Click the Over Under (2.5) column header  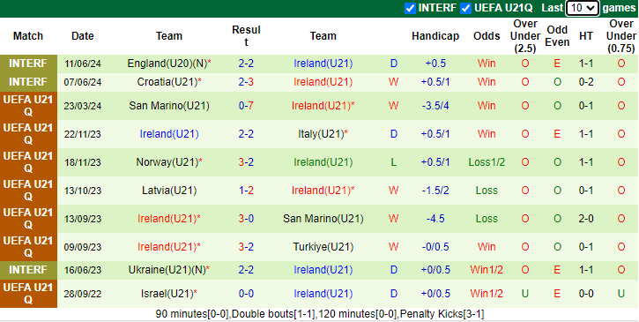point(525,36)
